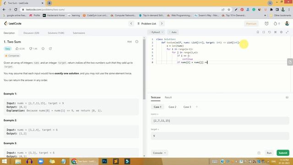Open the browser extensions puzzle icon

coord(271,10)
